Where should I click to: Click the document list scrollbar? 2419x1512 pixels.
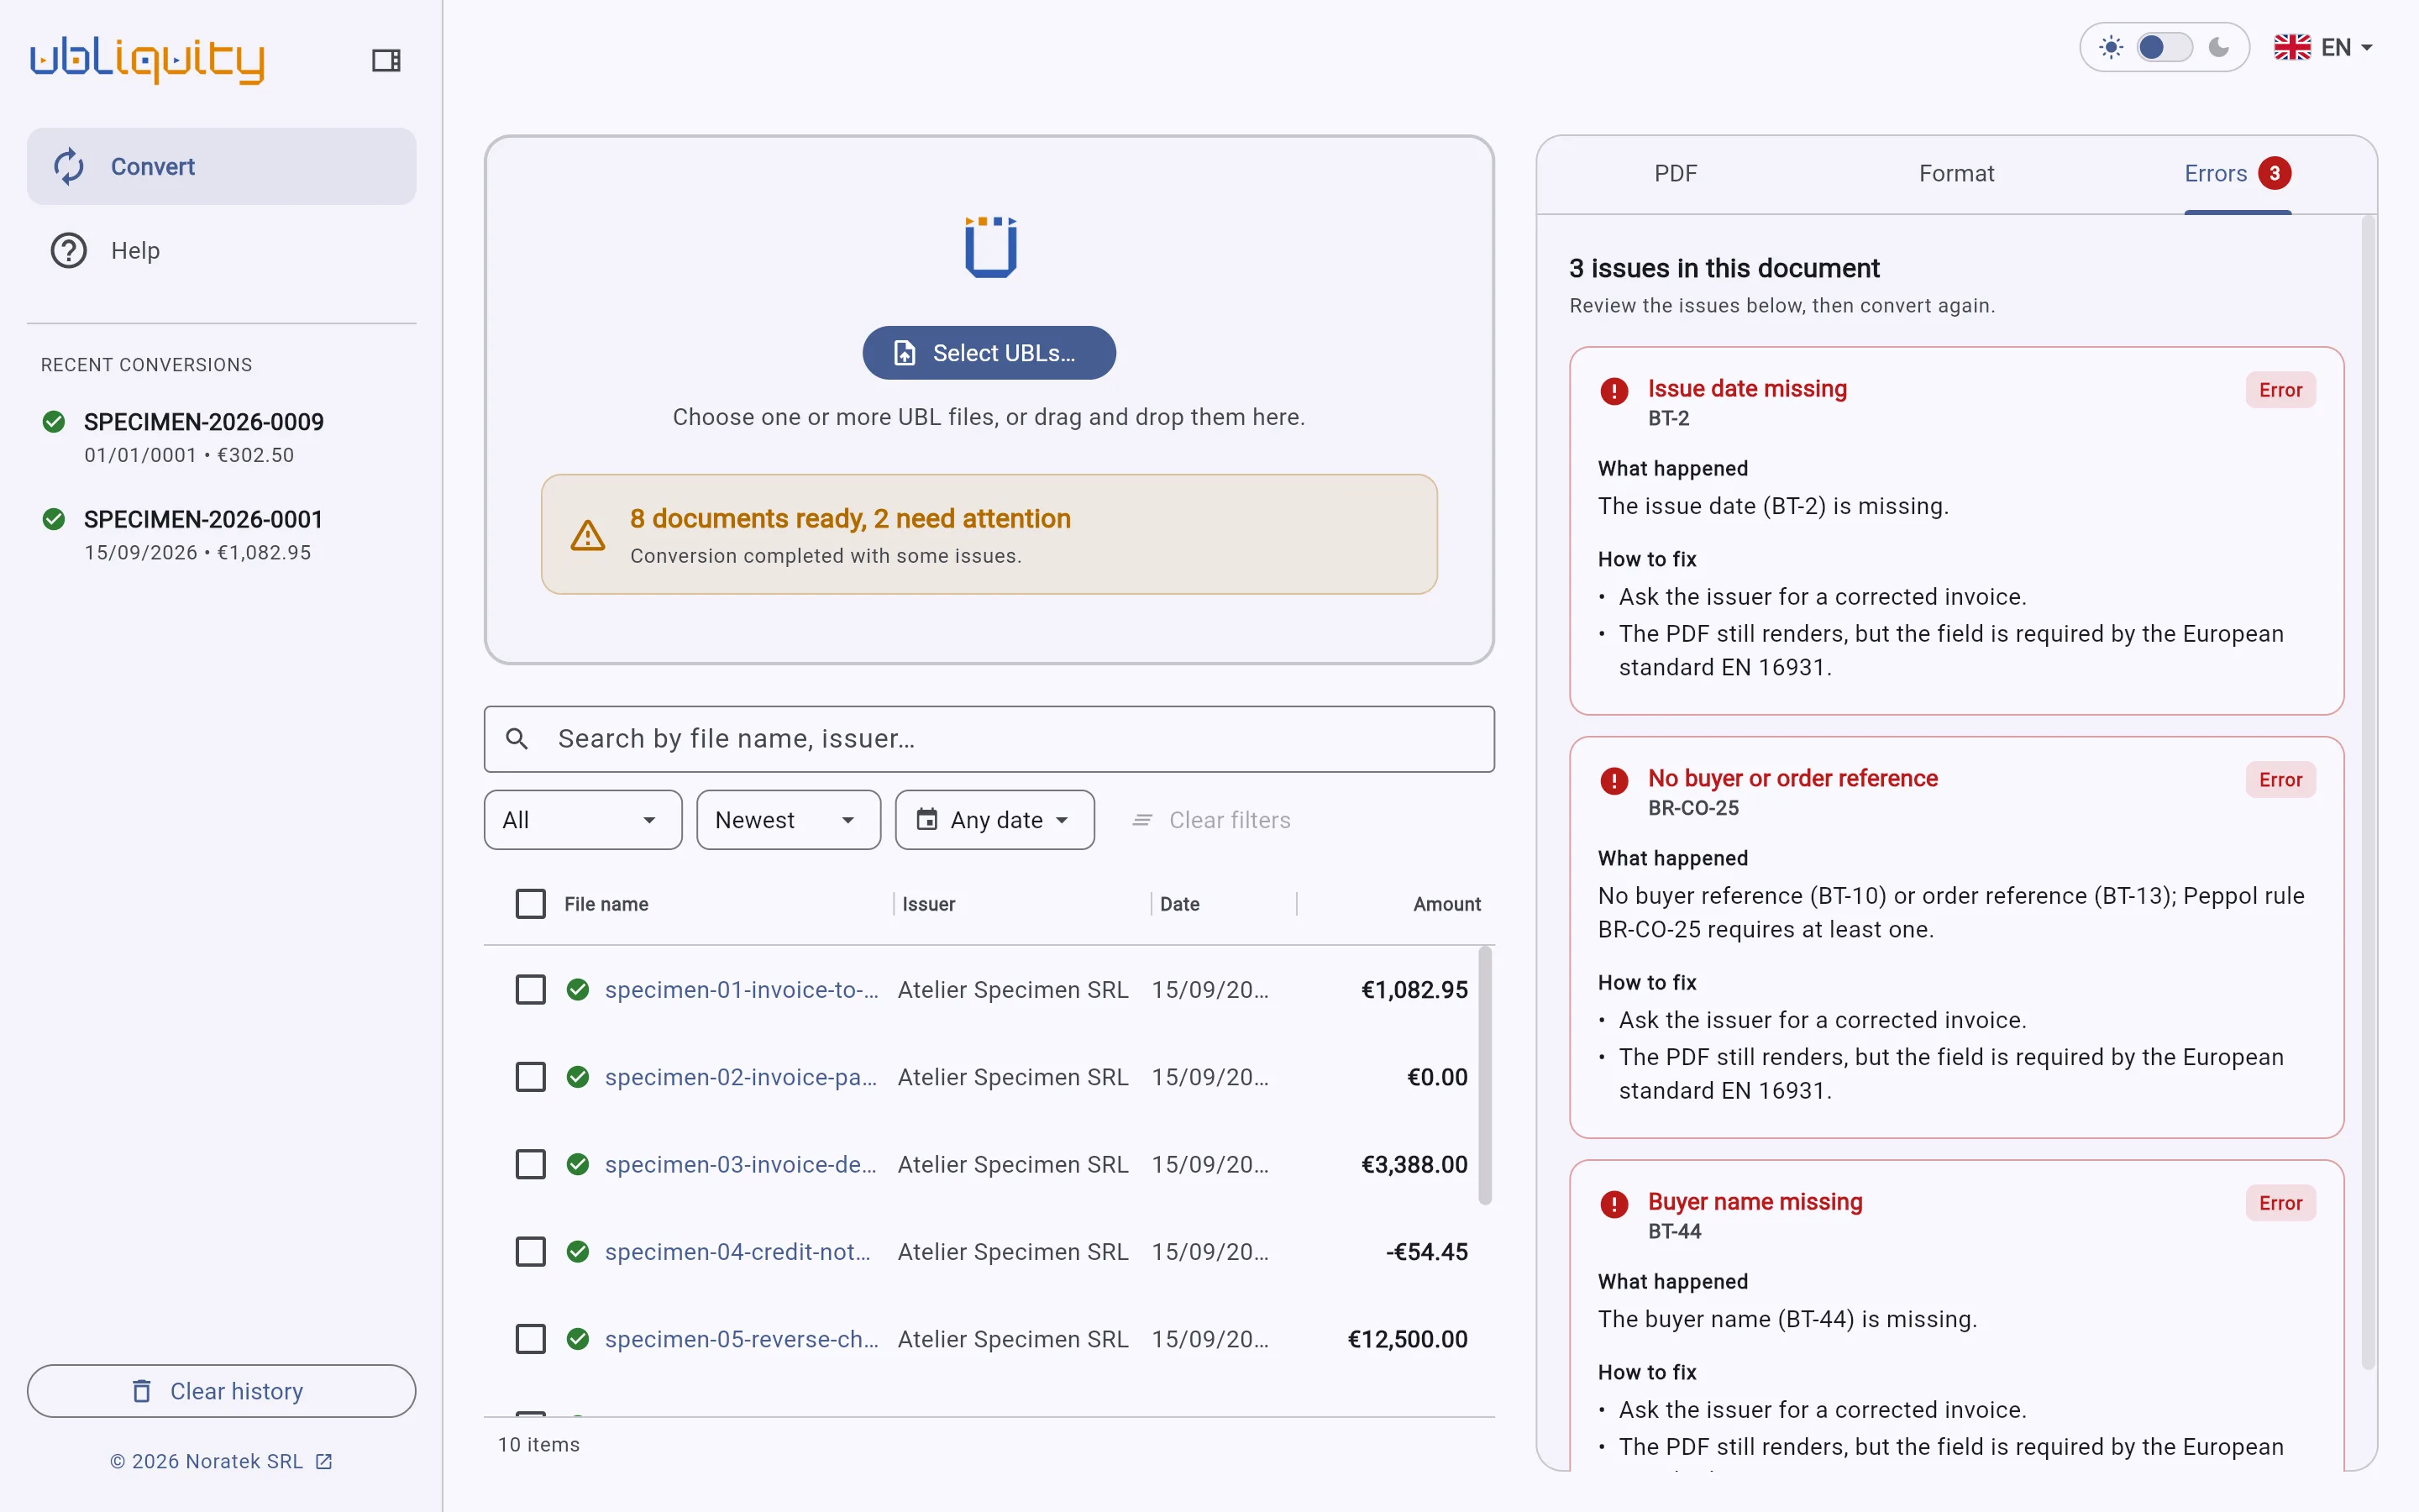(x=1485, y=1076)
